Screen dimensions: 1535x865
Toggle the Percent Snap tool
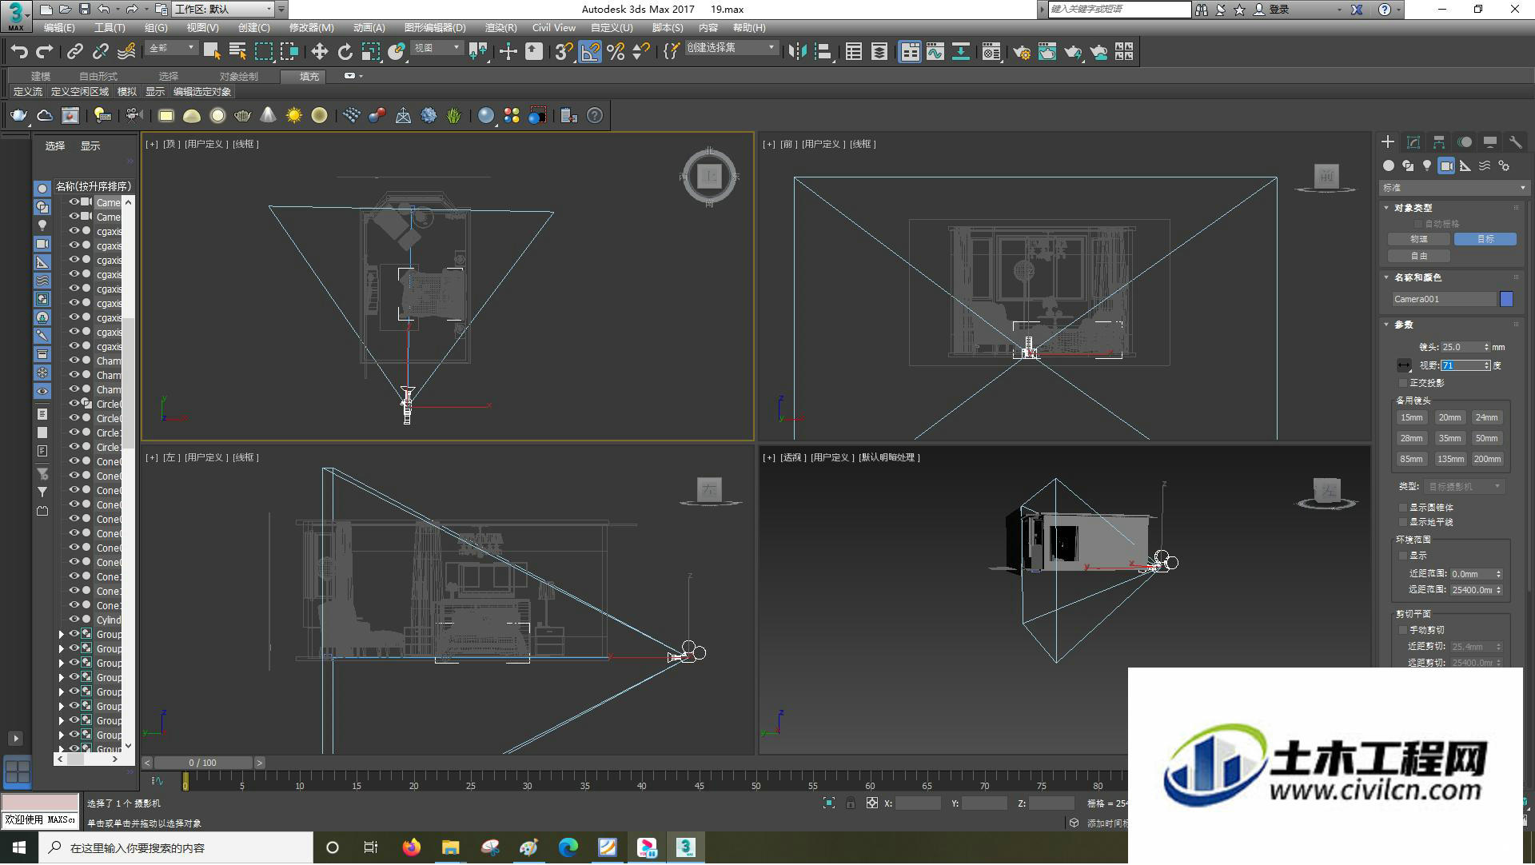tap(616, 52)
